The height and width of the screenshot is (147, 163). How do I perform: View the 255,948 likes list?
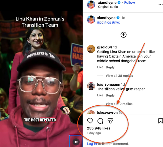pos(99,128)
